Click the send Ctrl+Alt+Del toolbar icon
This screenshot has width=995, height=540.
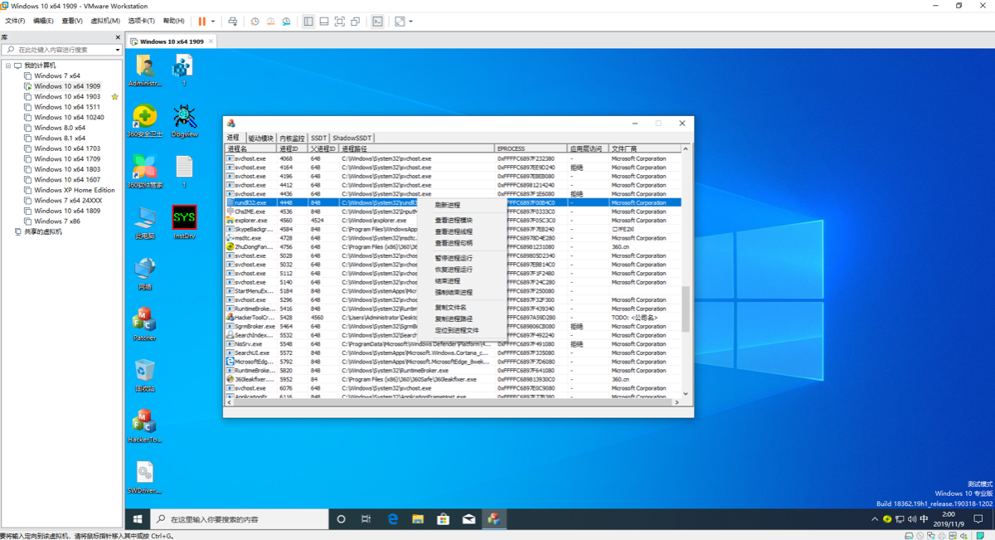(232, 22)
